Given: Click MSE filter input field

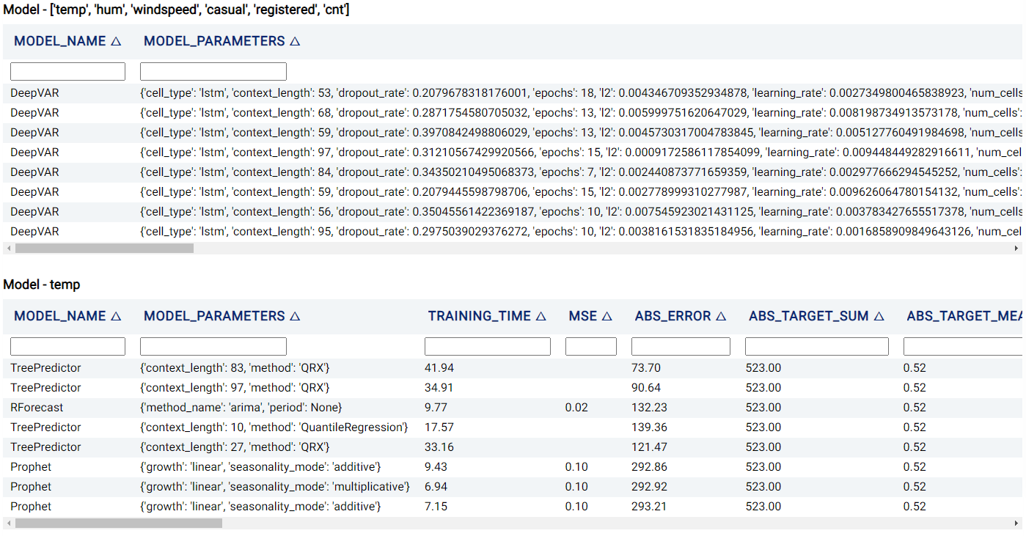Looking at the screenshot, I should (x=591, y=346).
